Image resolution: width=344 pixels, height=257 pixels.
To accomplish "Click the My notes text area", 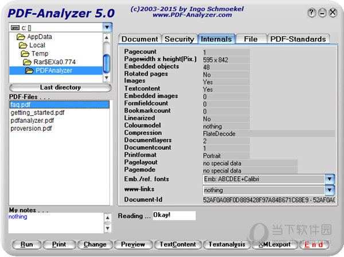I will click(56, 223).
